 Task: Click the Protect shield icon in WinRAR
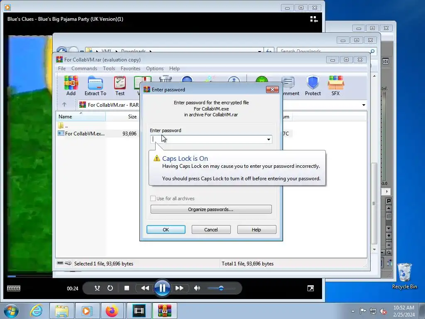point(313,86)
